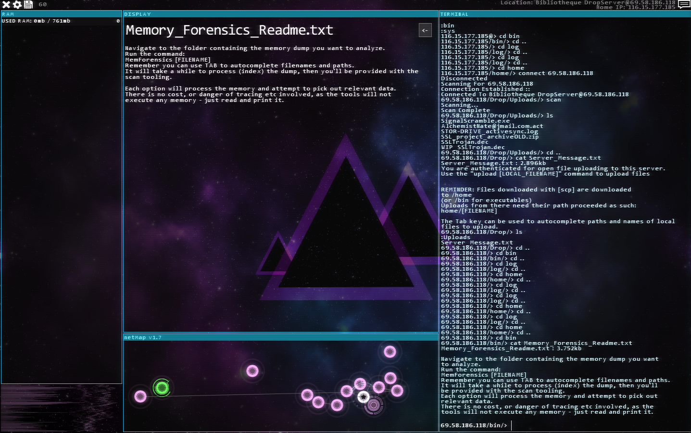This screenshot has width=691, height=433.
Task: Click the DISPLAY panel header
Action: point(281,14)
